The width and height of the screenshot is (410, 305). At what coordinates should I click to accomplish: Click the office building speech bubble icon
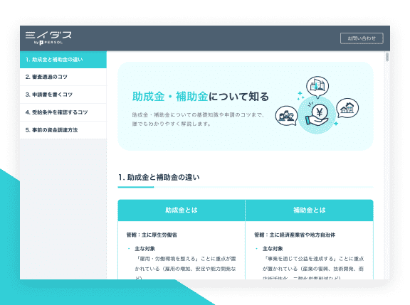click(317, 87)
